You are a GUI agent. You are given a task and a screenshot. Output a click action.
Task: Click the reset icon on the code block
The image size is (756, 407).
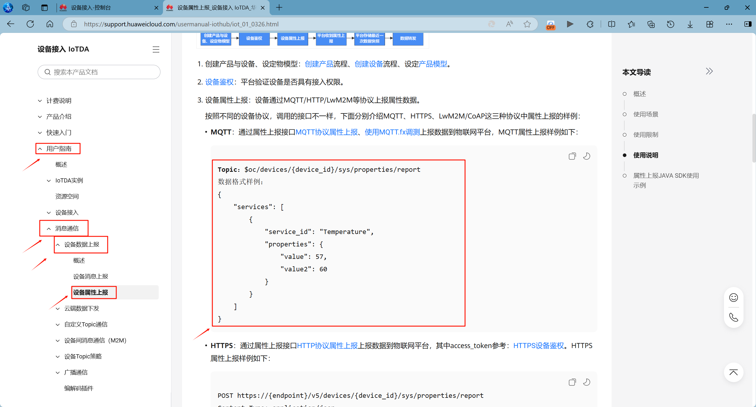(586, 156)
